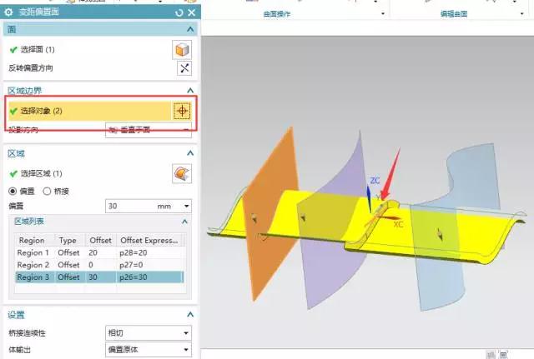Click the select object crosshair icon

182,111
